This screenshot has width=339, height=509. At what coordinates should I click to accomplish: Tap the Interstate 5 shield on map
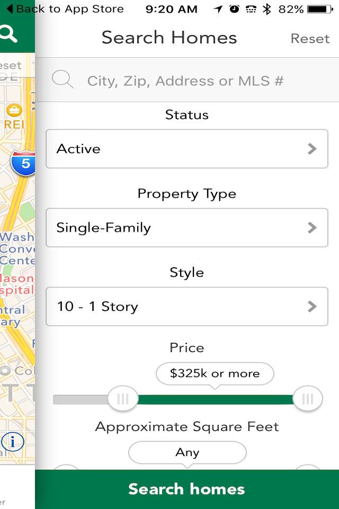point(23,163)
